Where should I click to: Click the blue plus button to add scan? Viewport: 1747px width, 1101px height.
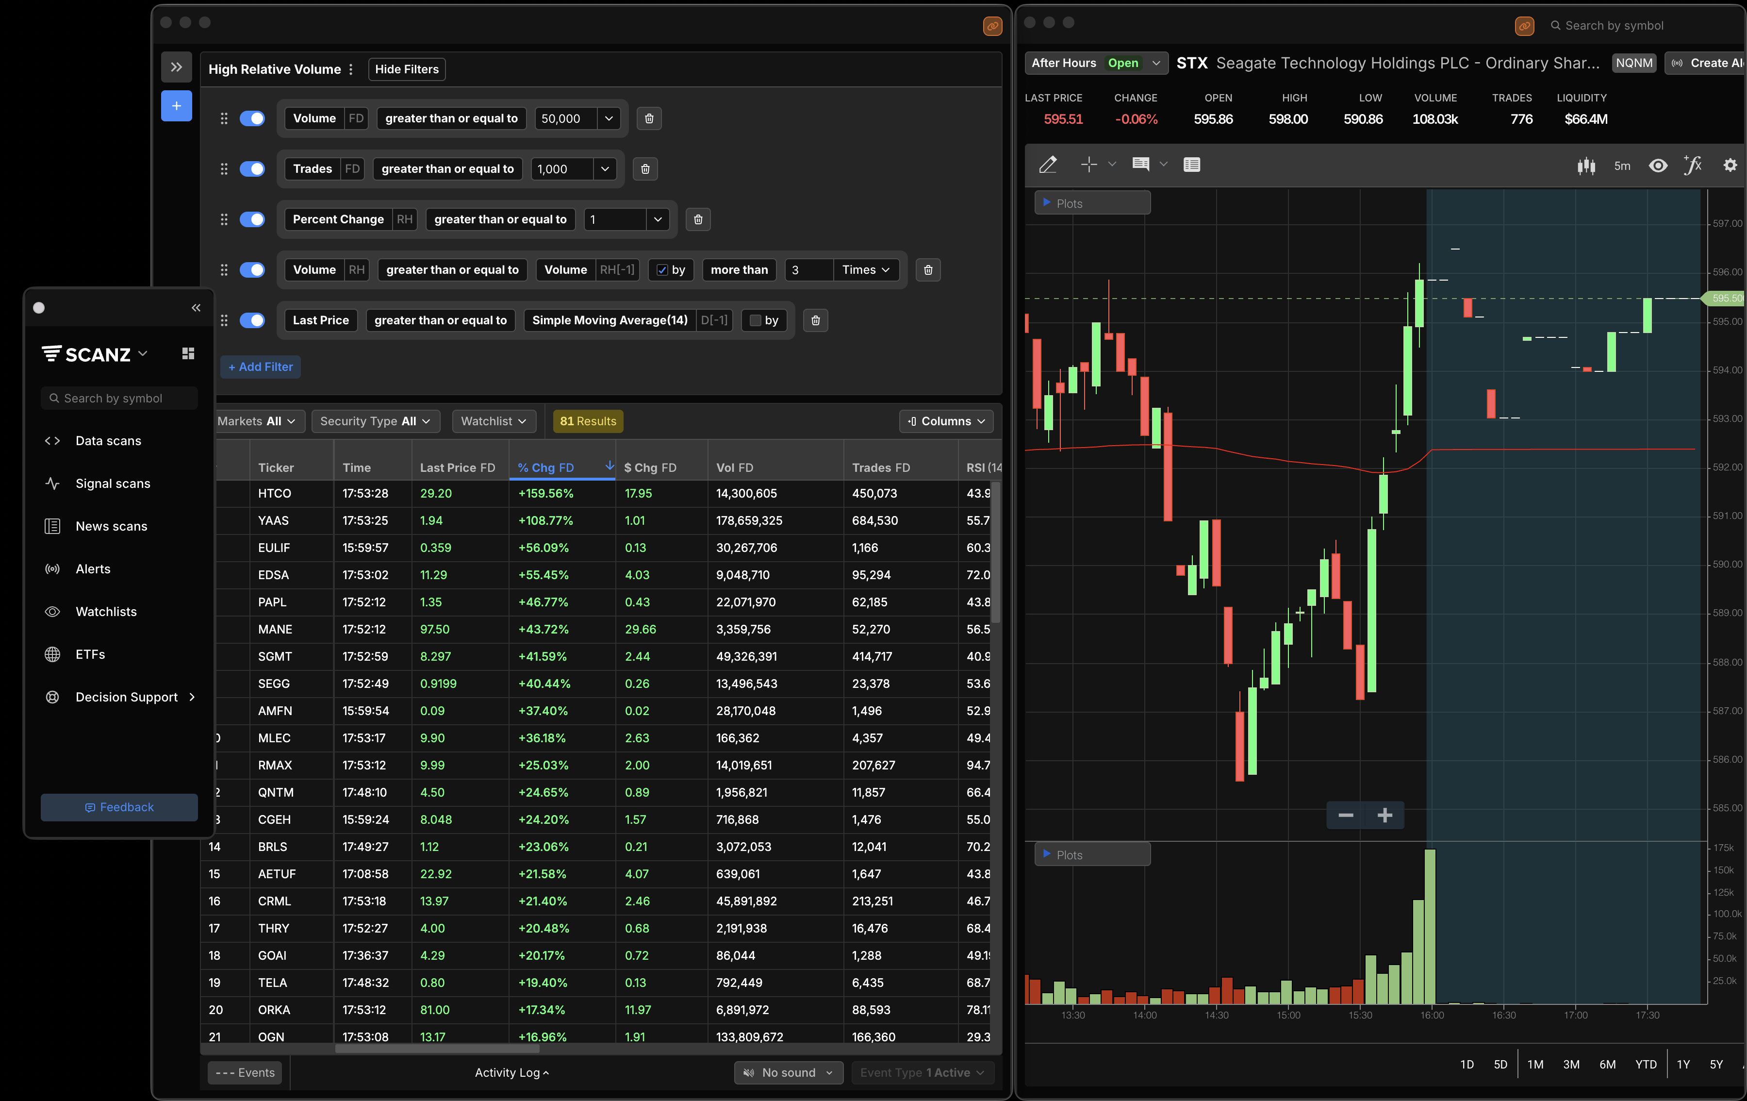176,106
